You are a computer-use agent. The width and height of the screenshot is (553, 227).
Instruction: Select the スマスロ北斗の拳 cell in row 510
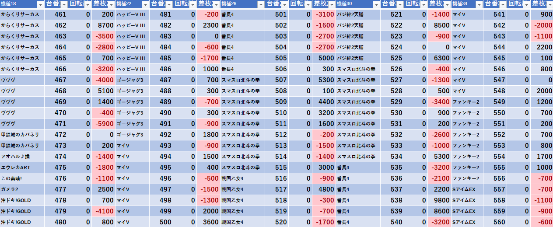242,113
